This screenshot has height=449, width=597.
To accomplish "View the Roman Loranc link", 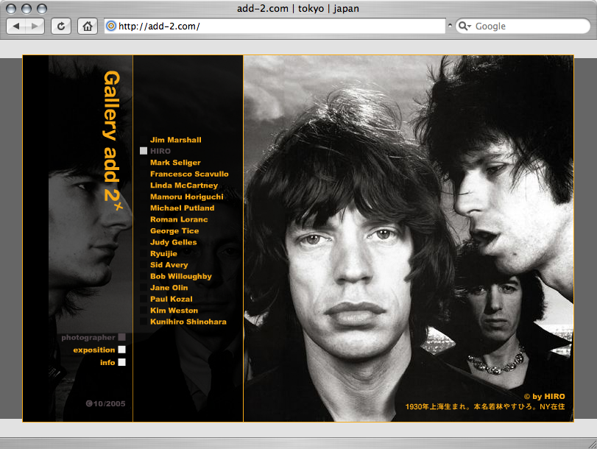I will [179, 219].
